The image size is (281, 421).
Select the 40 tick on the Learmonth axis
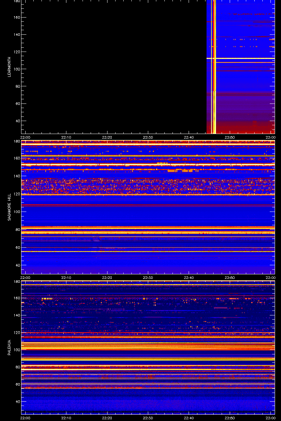(17, 121)
